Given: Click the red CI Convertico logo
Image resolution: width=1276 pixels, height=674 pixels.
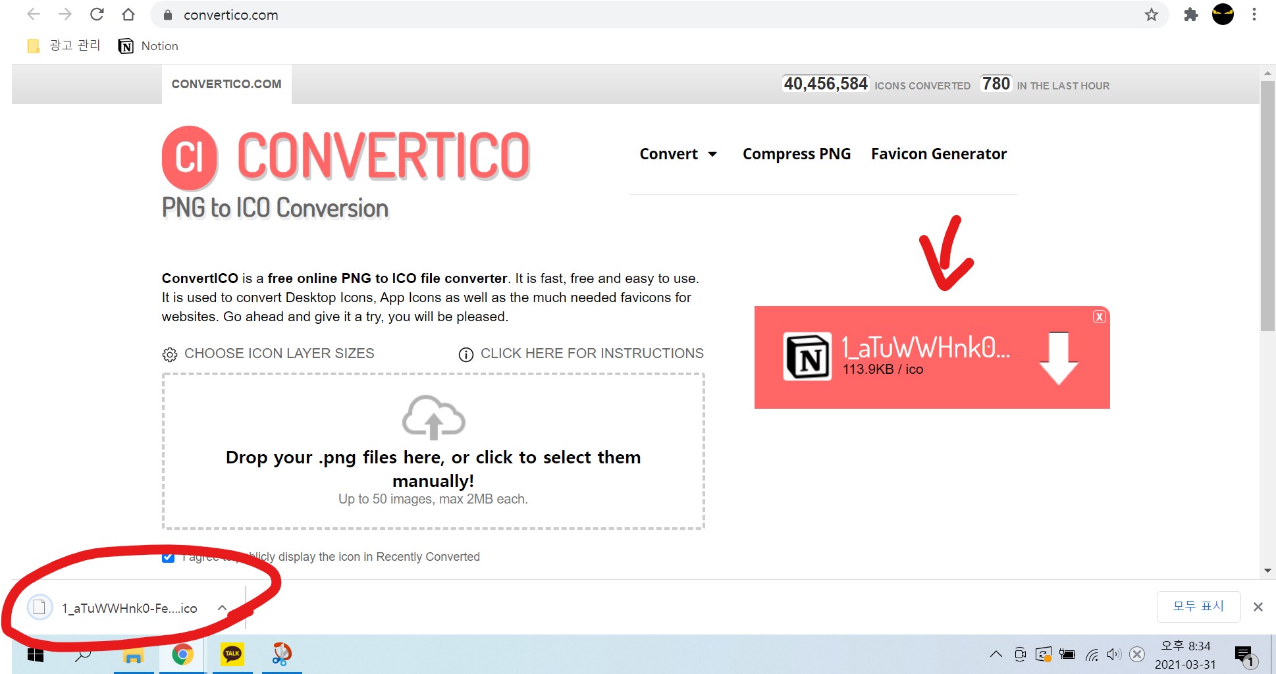Looking at the screenshot, I should point(190,157).
